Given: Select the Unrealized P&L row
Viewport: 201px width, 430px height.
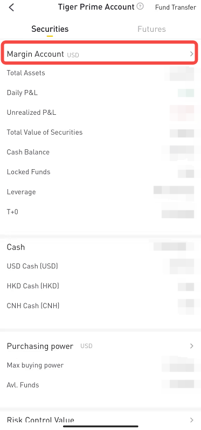Looking at the screenshot, I should pyautogui.click(x=100, y=113).
